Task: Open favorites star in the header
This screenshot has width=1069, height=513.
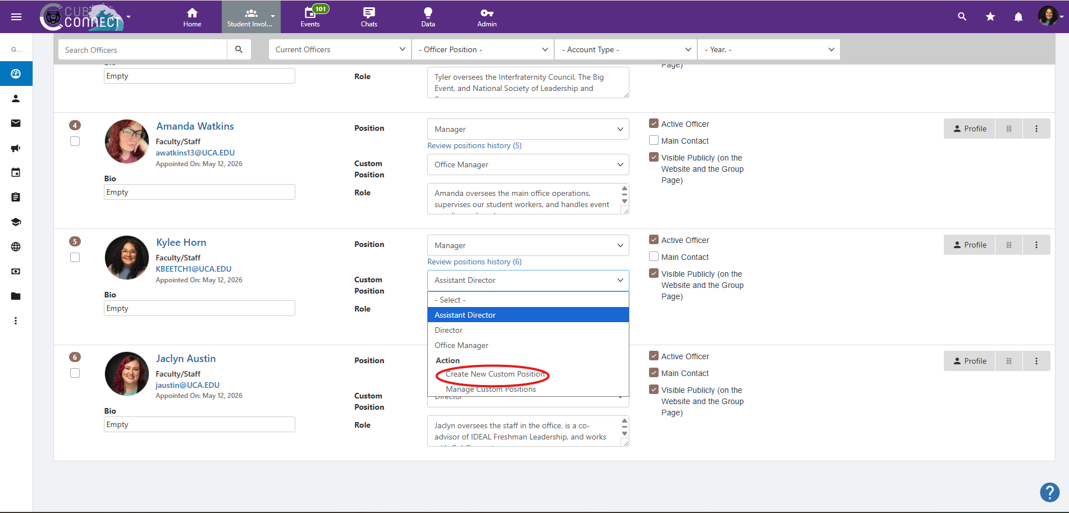Action: (990, 17)
